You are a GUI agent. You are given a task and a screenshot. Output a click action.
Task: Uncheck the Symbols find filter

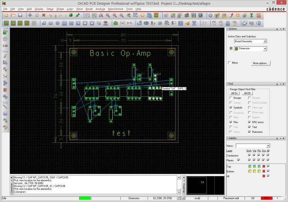pos(231,108)
